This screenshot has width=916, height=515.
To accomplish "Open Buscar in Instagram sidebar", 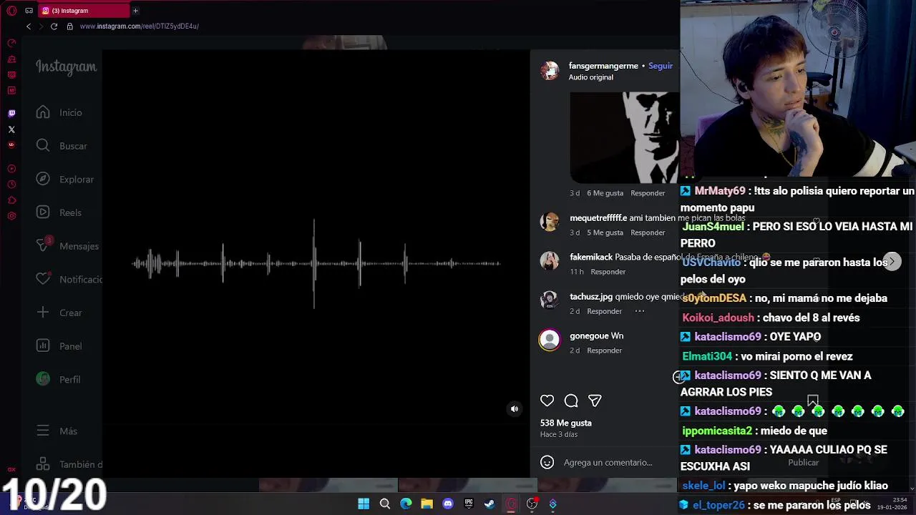I will (63, 146).
